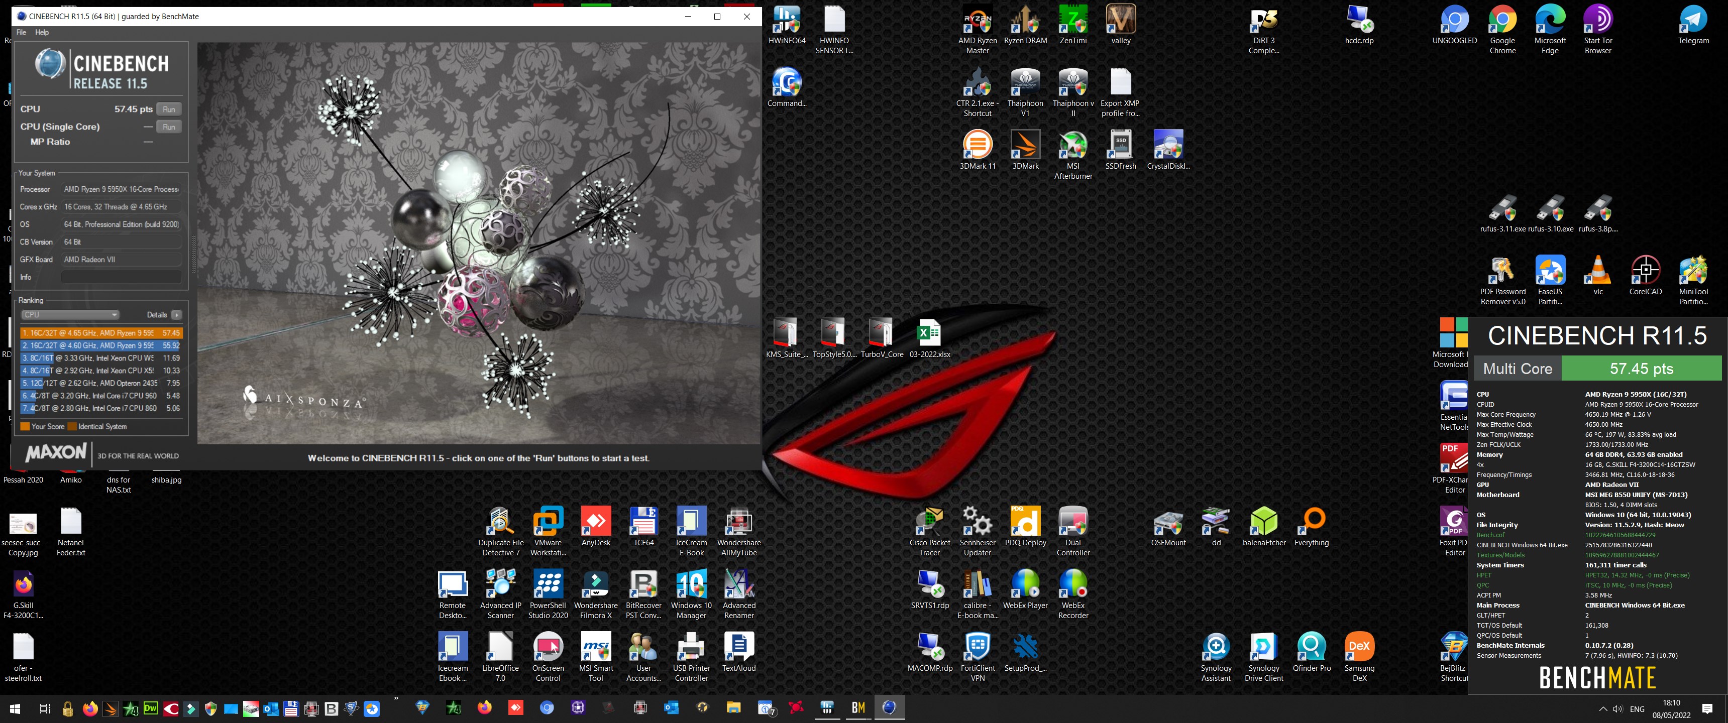1728x723 pixels.
Task: Open MSI Afterburner shortcut
Action: [1072, 155]
